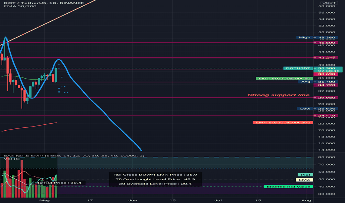Click the 20.000 price scale value

coord(326,130)
